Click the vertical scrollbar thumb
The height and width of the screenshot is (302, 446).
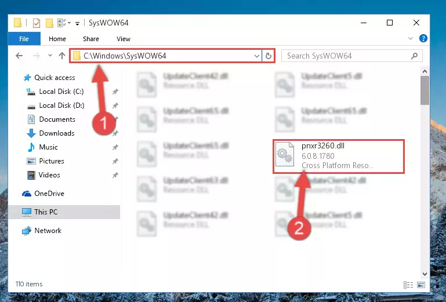425,90
